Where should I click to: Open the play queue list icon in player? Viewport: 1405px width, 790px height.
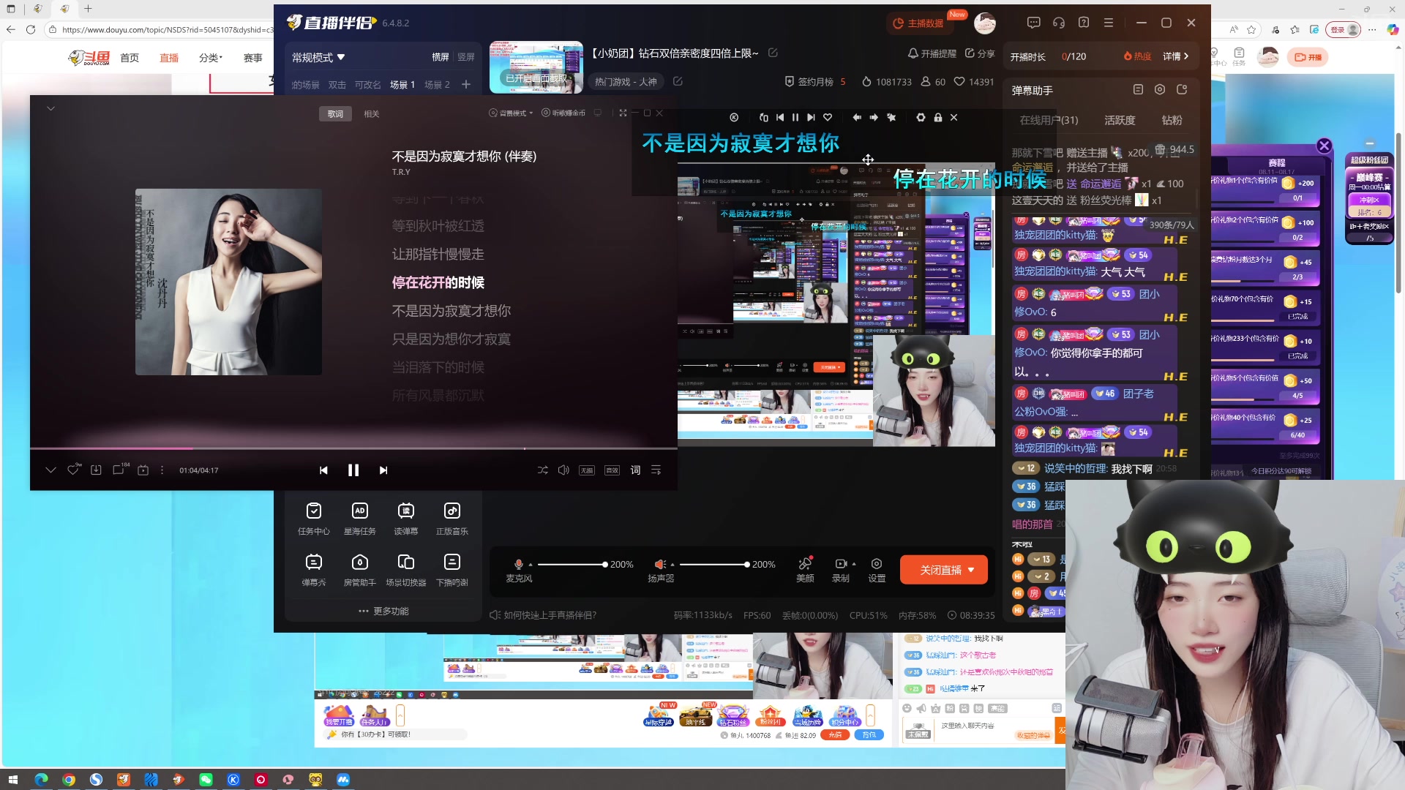click(x=656, y=470)
